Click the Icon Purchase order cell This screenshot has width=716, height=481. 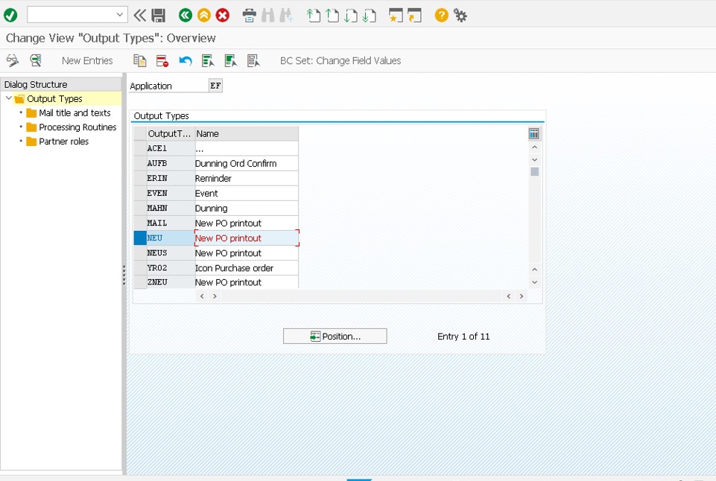(x=246, y=268)
